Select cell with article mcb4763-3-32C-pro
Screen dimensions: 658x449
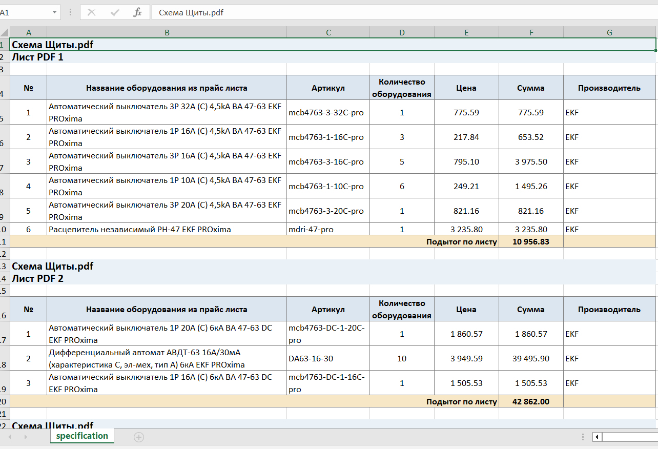(x=328, y=112)
